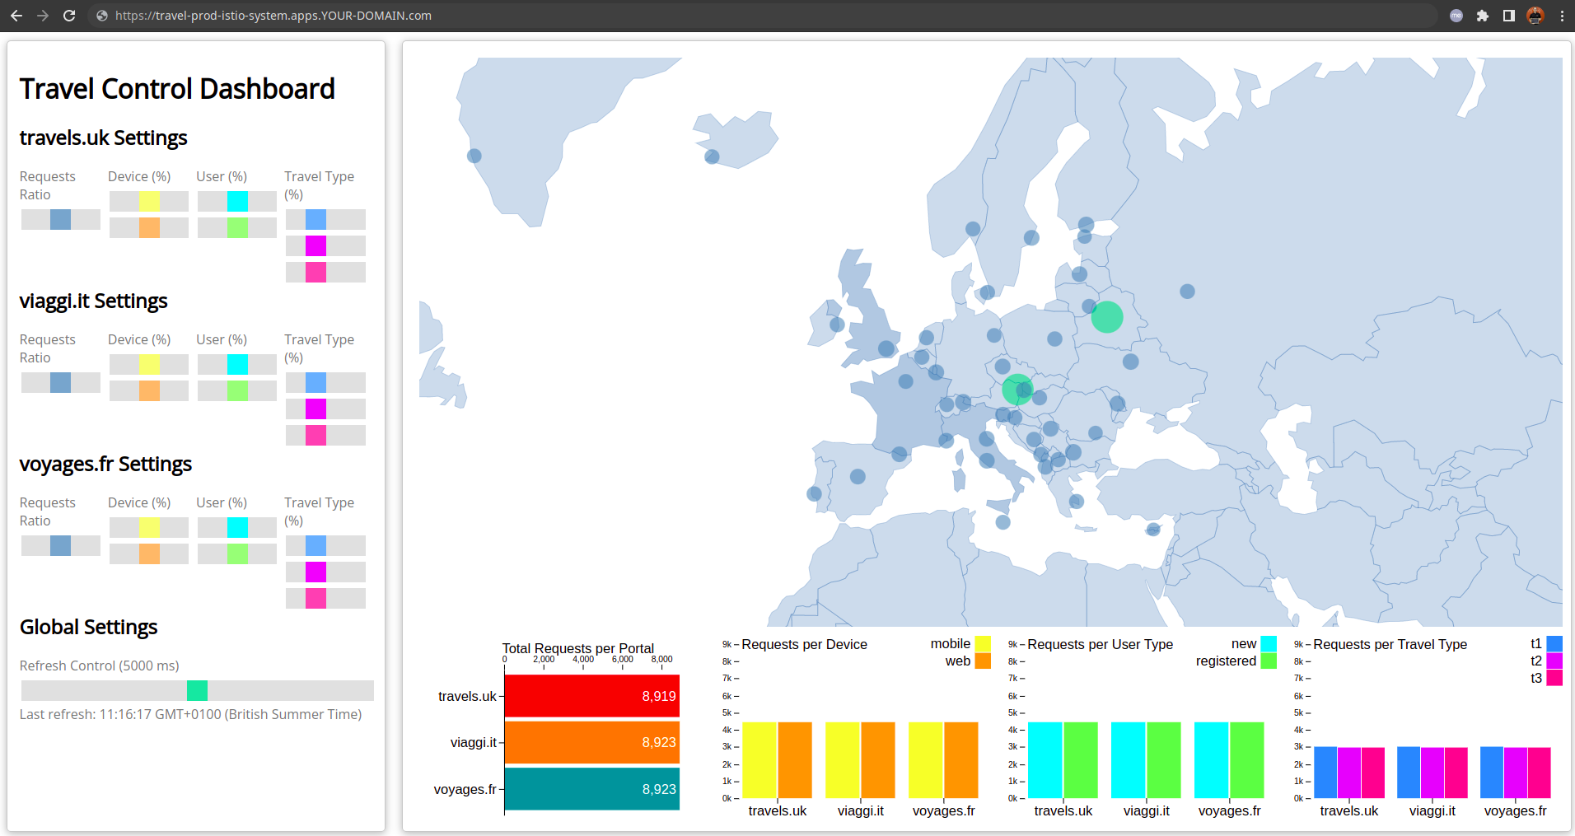Click travels.uk magenta Travel Type slider
This screenshot has height=836, width=1575.
(x=315, y=245)
